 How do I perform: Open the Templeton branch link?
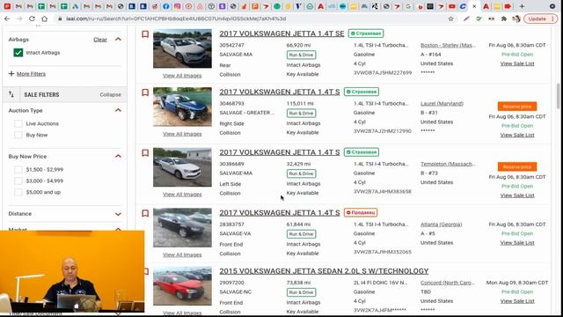pos(448,164)
